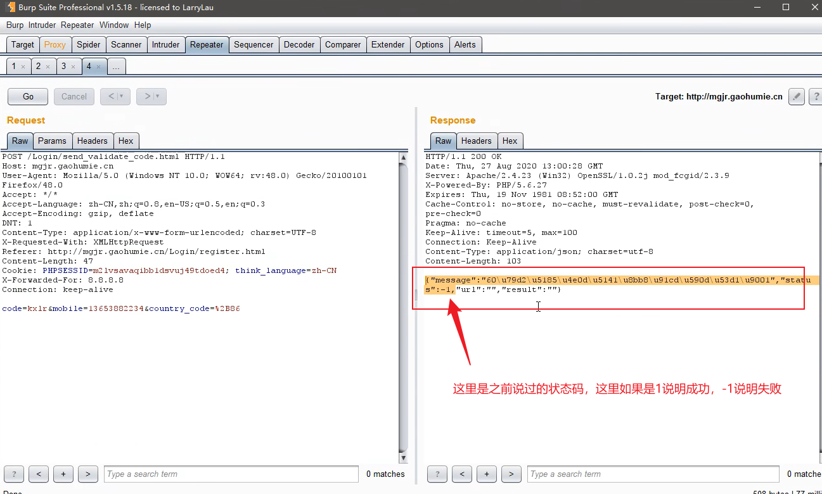Viewport: 822px width, 494px height.
Task: Click the response search help button
Action: pos(437,474)
